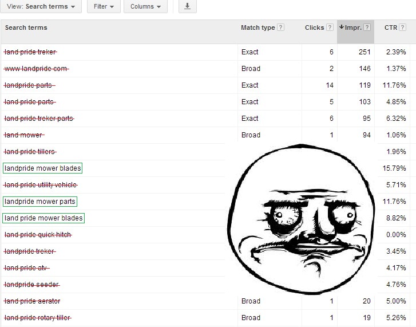This screenshot has height=327, width=416.
Task: Sort by Clicks column header
Action: point(314,27)
